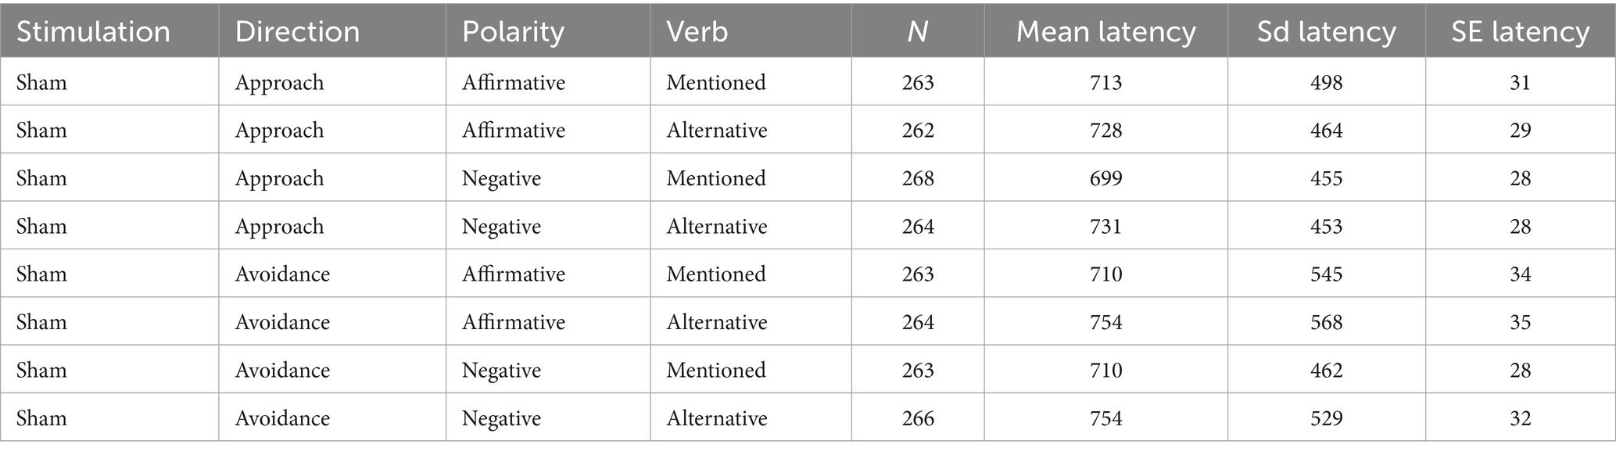Click the Sd latency column header

(x=1326, y=32)
